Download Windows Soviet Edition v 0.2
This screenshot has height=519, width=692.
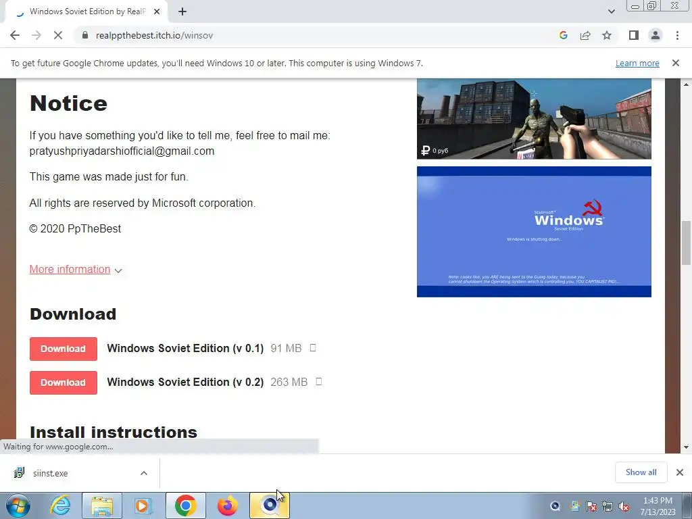coord(63,382)
